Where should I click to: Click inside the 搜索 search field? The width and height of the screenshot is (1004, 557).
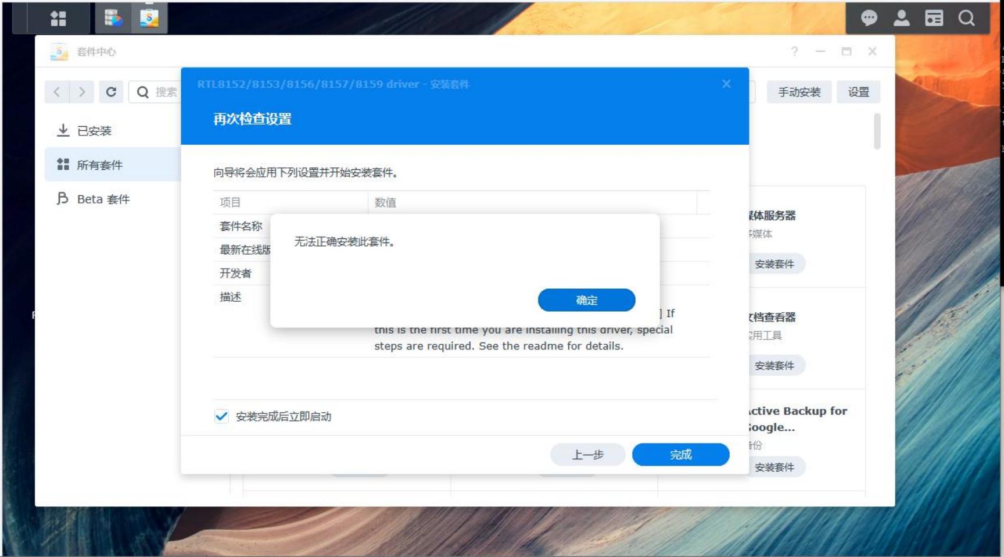(166, 92)
